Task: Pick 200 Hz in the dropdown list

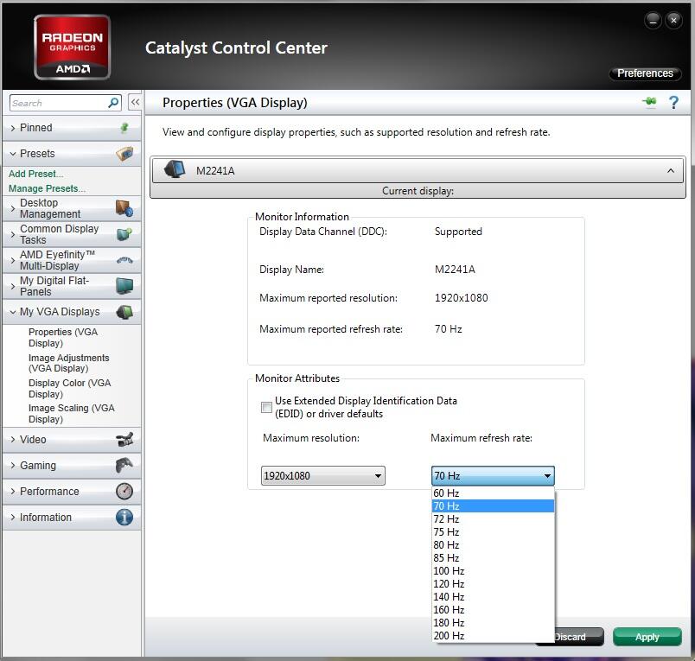Action: click(x=493, y=636)
